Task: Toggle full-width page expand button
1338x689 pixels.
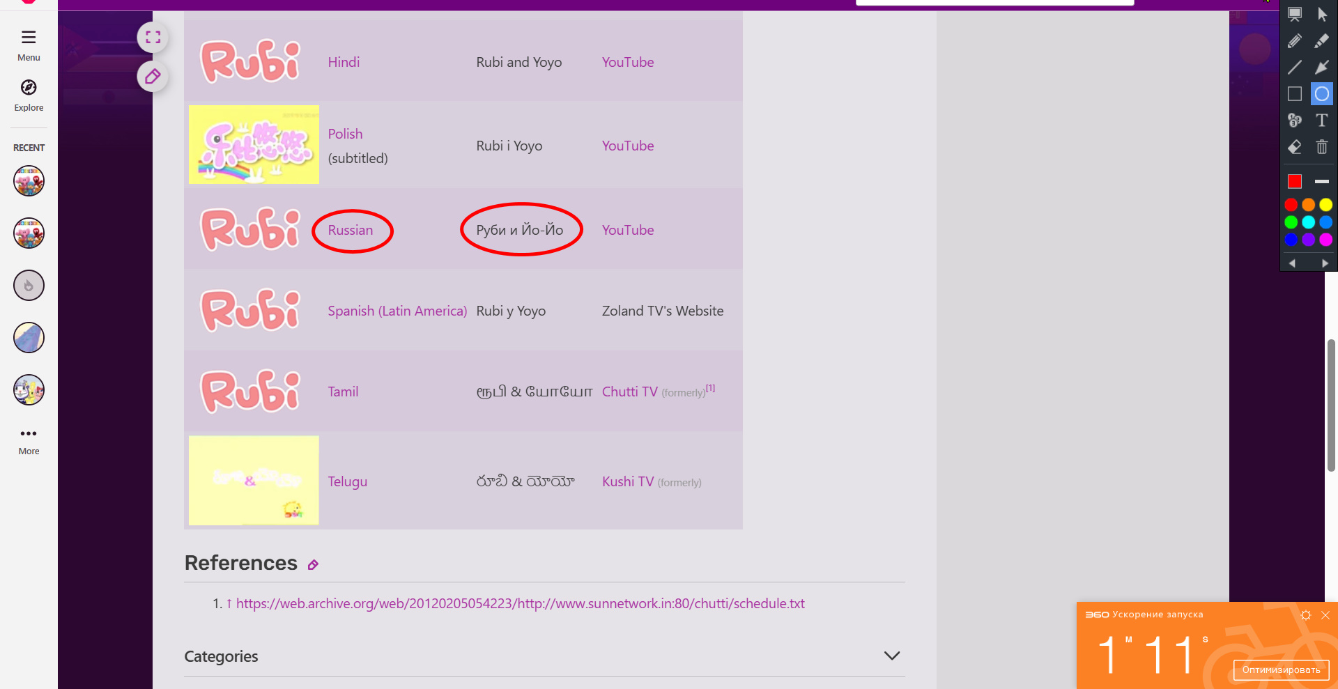Action: click(153, 38)
